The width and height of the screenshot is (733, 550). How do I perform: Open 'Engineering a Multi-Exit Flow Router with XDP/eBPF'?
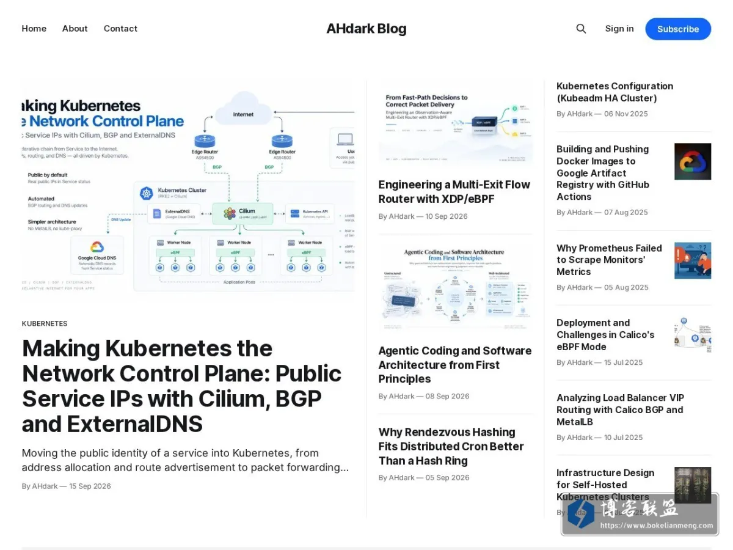click(x=454, y=192)
